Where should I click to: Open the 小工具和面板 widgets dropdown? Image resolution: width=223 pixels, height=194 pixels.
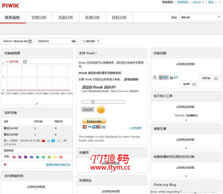(x=91, y=41)
